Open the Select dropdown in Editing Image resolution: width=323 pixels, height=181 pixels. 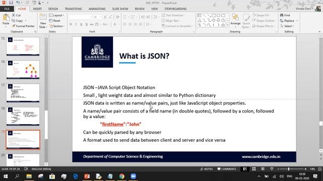point(287,26)
